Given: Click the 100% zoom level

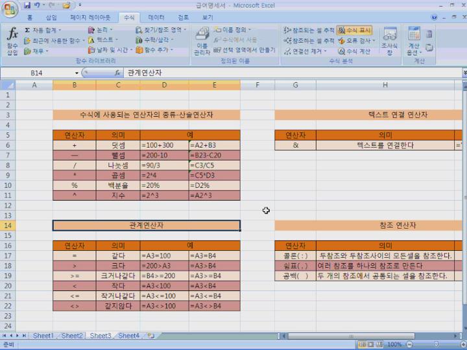Looking at the screenshot, I should [x=394, y=345].
